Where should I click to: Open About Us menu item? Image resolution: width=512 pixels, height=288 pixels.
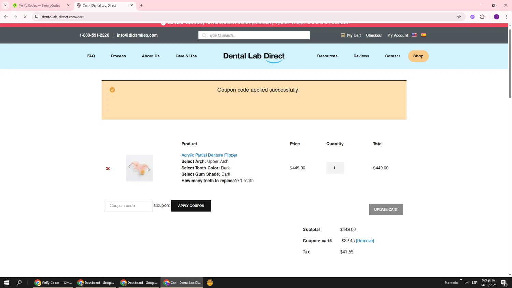click(151, 56)
